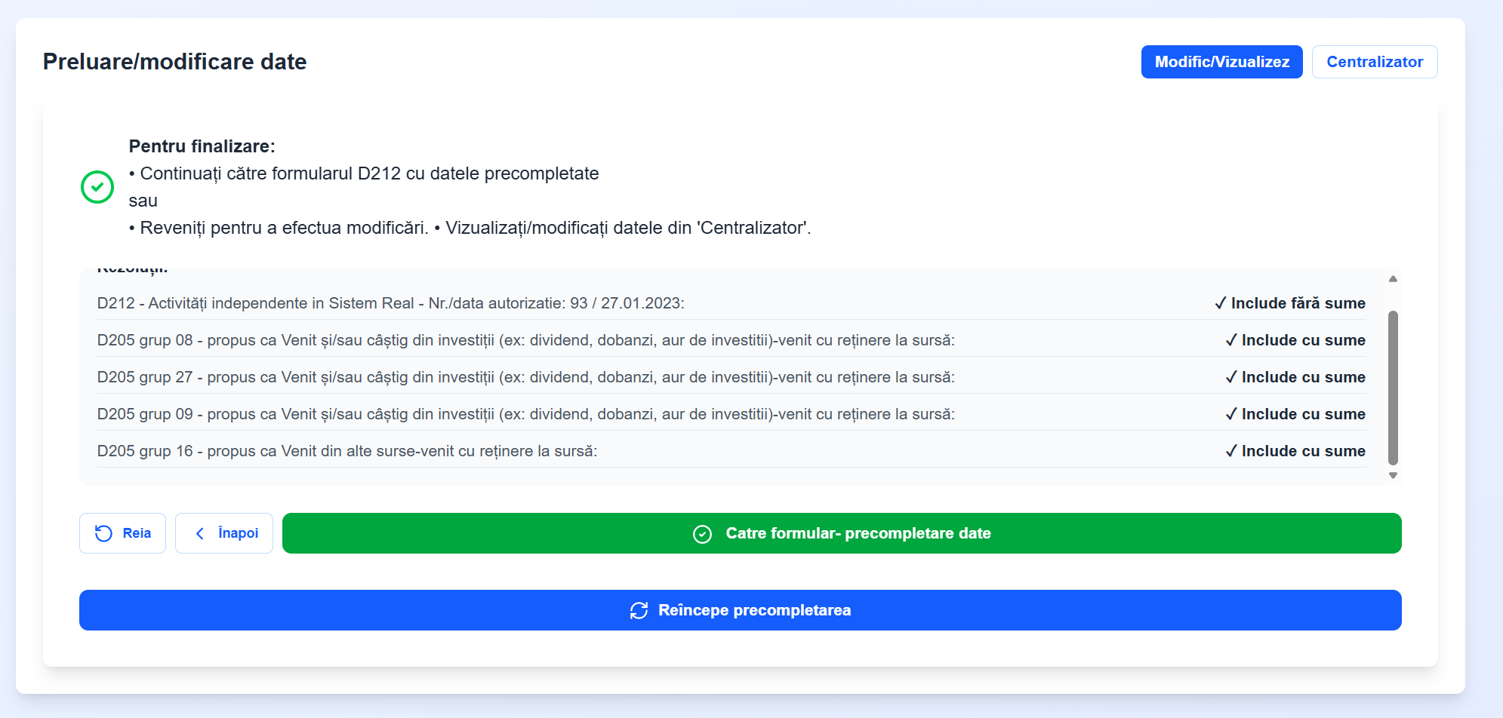
Task: Switch to the Centralizator tab
Action: coord(1375,62)
